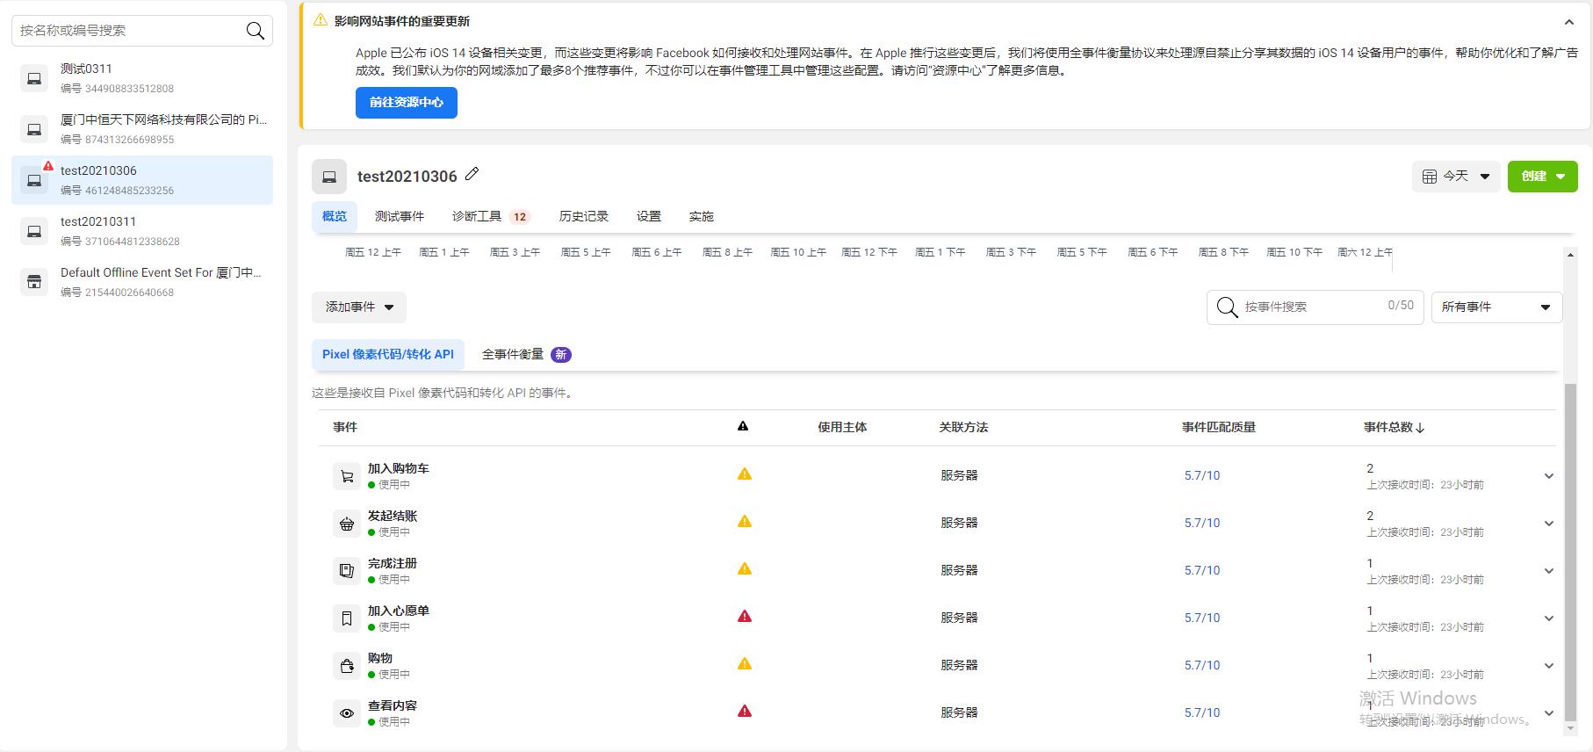Expand the 加入购物车 event row details
The height and width of the screenshot is (752, 1593).
click(1548, 476)
